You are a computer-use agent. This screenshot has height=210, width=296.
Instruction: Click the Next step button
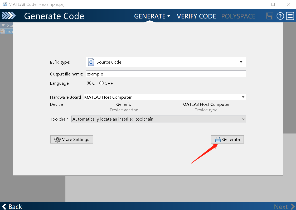click(284, 207)
